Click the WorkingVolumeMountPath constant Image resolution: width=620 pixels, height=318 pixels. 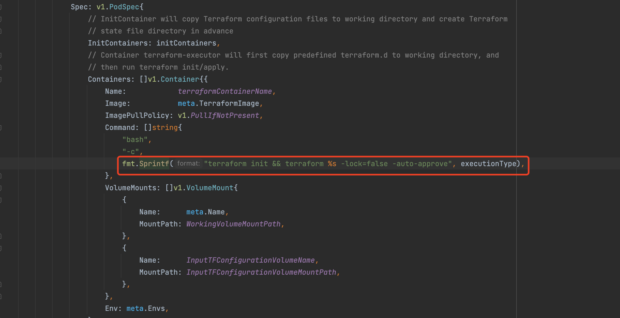coord(233,224)
